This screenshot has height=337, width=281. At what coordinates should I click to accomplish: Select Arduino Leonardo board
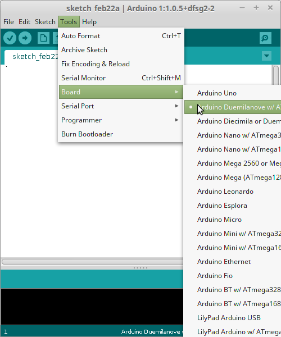233,192
